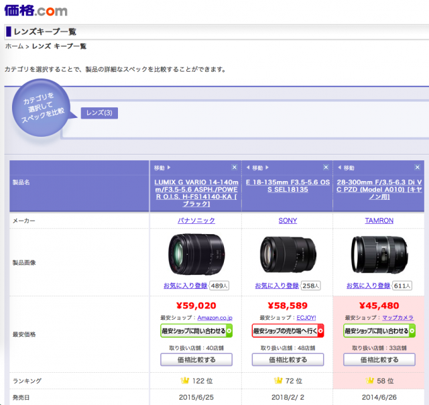Remove the LUMIX G VARIO column
The width and height of the screenshot is (429, 405).
pyautogui.click(x=234, y=167)
